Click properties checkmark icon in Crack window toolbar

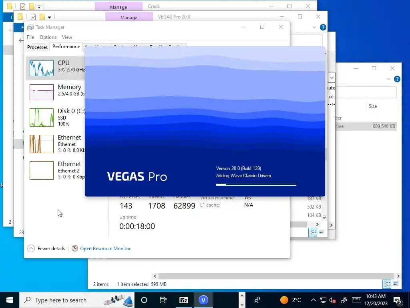[23, 6]
